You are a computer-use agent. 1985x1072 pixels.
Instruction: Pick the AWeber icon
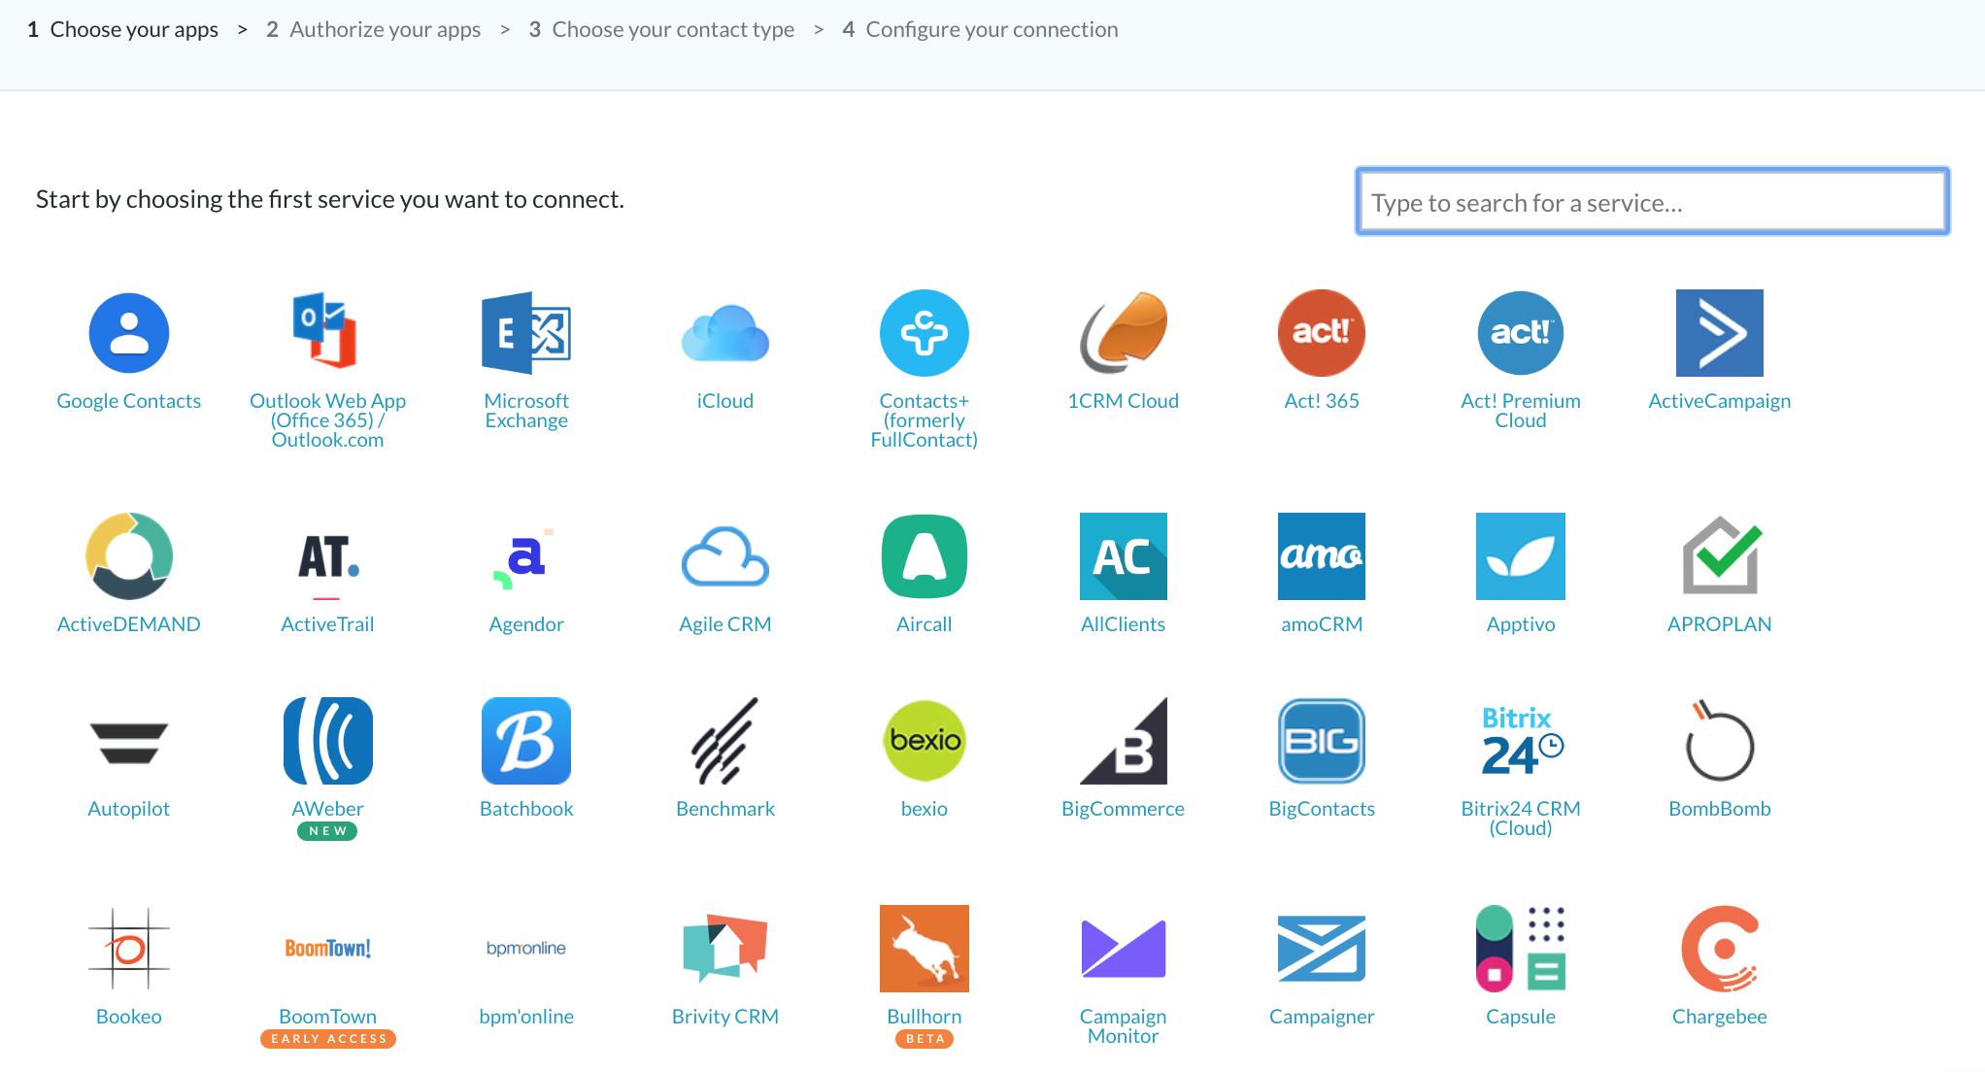tap(328, 741)
